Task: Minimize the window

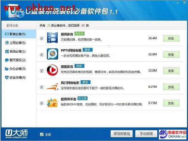Action: [178, 3]
